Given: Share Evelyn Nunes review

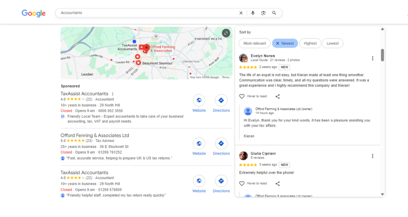Looking at the screenshot, I should coord(278,97).
